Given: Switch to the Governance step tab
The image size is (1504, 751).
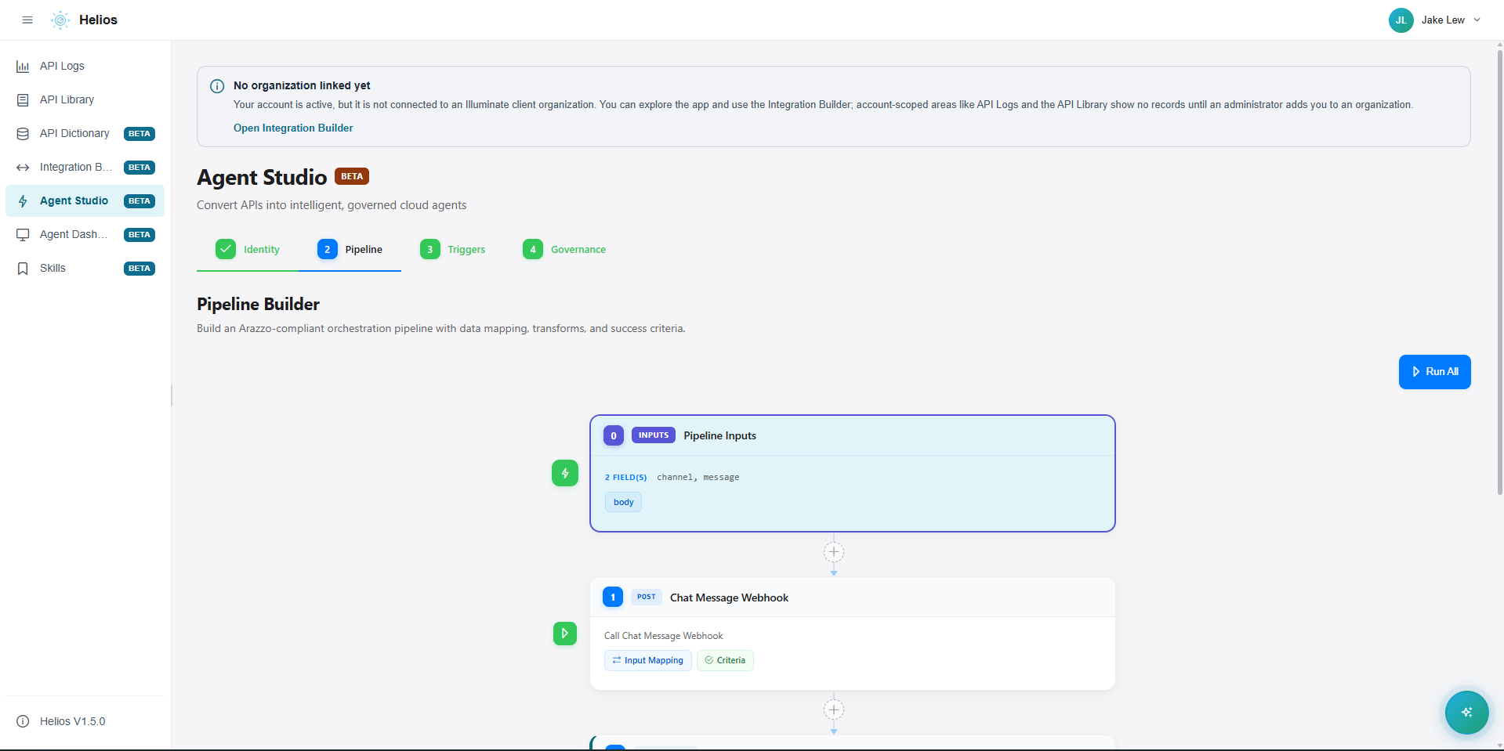Looking at the screenshot, I should pos(564,249).
